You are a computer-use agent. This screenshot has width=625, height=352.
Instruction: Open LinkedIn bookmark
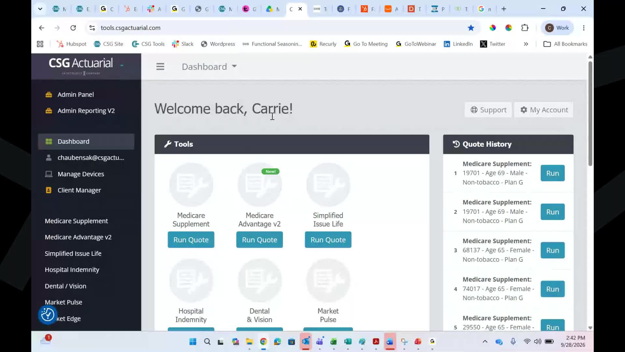[458, 44]
